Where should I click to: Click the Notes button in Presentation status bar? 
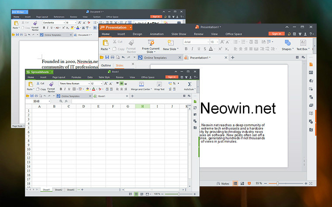(223, 183)
